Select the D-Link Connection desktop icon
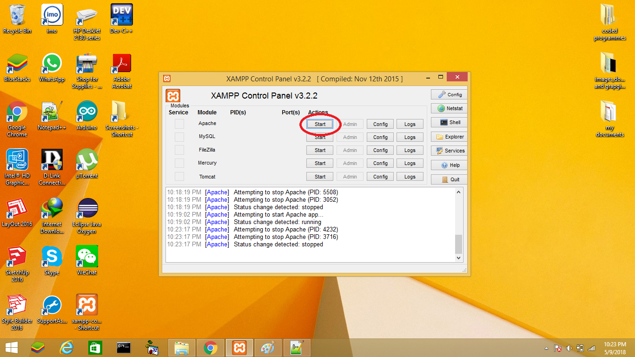This screenshot has width=635, height=357. coord(52,167)
